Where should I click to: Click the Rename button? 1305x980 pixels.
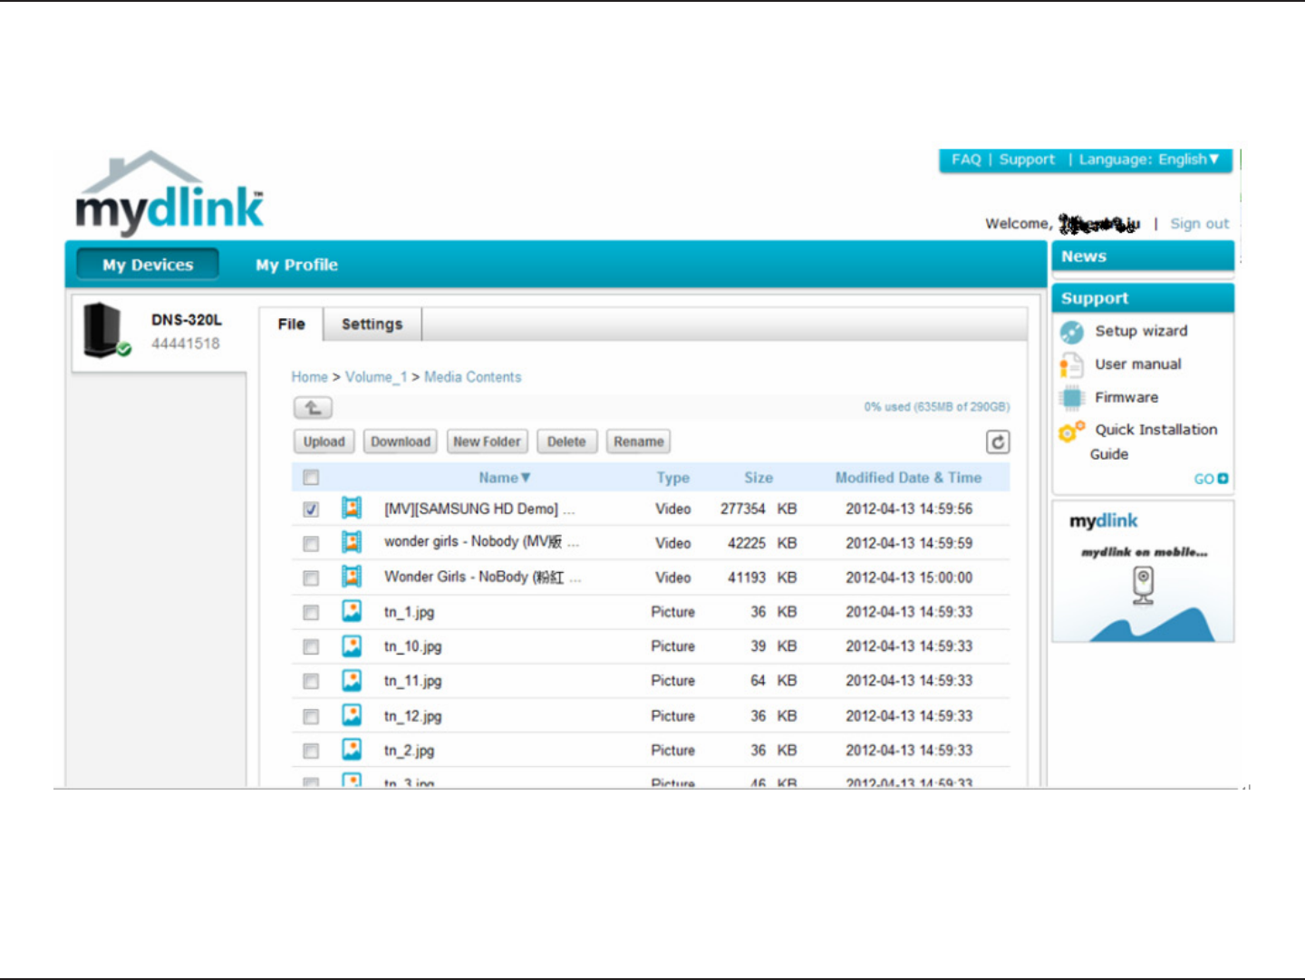point(638,441)
